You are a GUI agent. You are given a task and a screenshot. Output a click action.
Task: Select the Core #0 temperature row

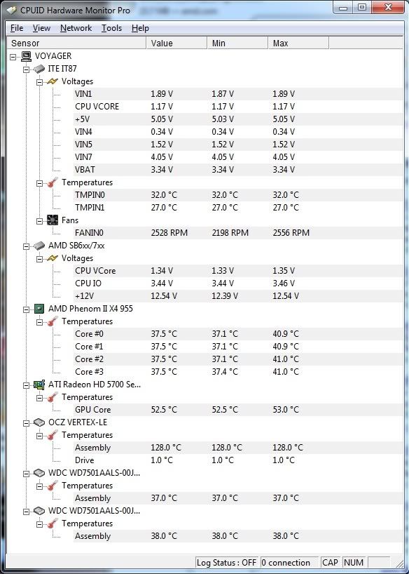coord(237,334)
